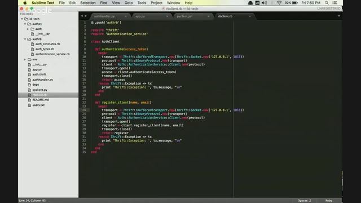This screenshot has height=203, width=361.
Task: Click file icon beside README.md
Action: pos(29,100)
